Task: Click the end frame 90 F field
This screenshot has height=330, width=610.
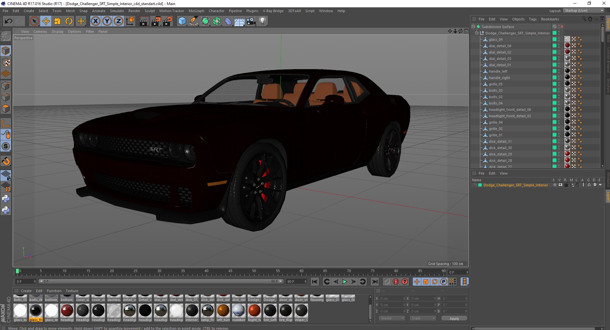Action: tap(296, 282)
